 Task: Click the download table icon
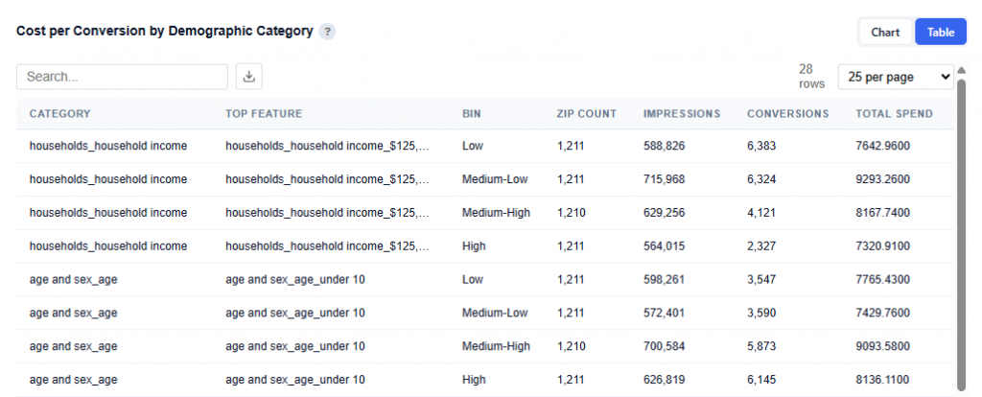point(248,77)
